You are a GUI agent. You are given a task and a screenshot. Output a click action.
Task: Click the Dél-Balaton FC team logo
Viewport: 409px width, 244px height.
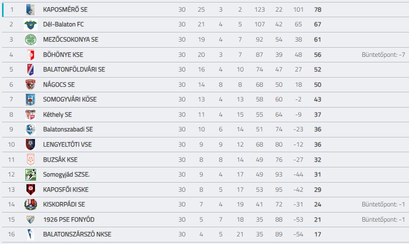pos(30,24)
